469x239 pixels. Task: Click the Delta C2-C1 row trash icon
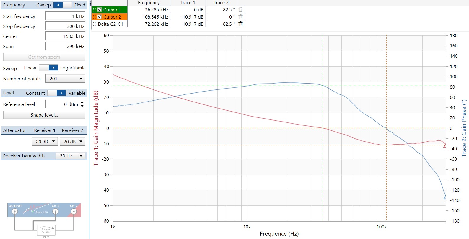pos(240,24)
